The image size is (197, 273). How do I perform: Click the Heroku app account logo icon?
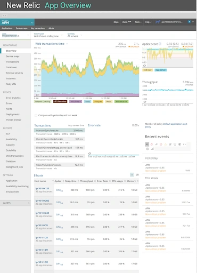click(158, 22)
